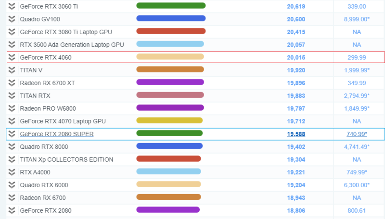Click the blue bar for Quadro GV100

pos(171,18)
